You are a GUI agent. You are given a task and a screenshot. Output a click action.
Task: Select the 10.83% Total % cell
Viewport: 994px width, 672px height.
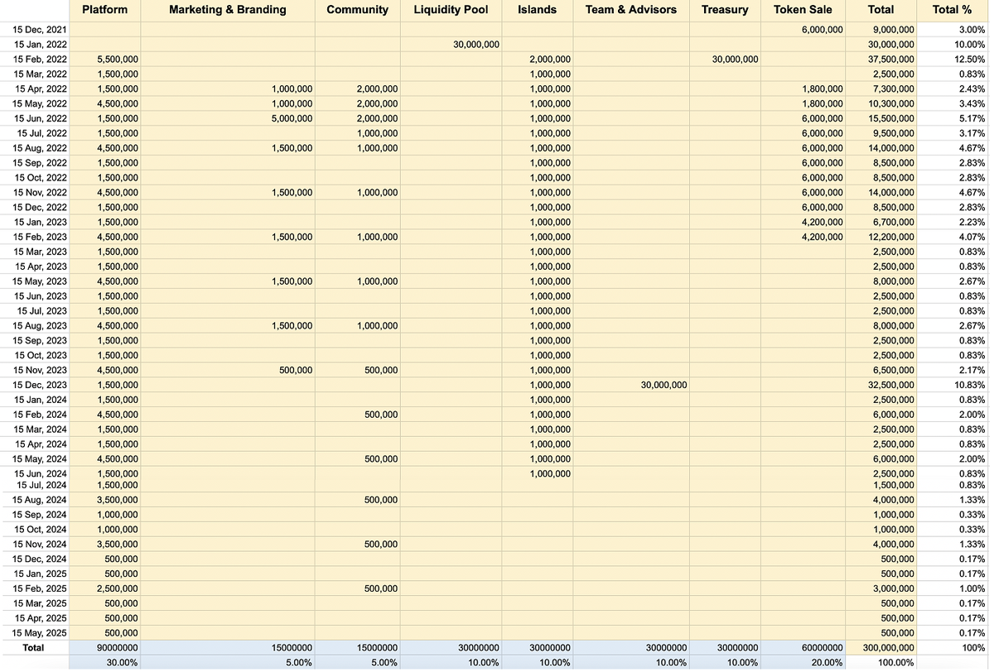tap(969, 385)
